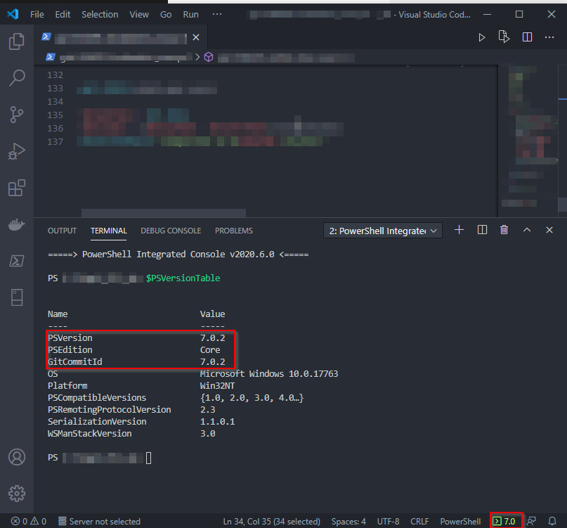Click feedback icon in status bar
The image size is (567, 528).
point(531,521)
